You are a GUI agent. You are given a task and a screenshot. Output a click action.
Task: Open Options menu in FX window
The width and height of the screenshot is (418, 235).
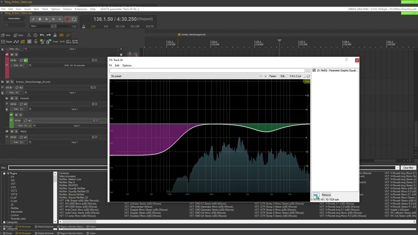(127, 66)
